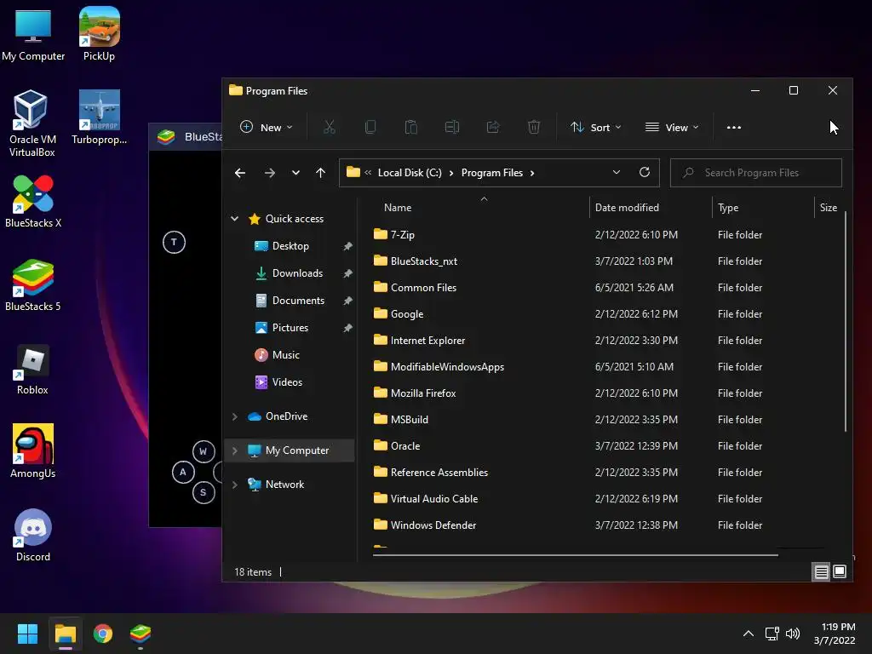872x654 pixels.
Task: Open the volume speaker tray icon
Action: tap(793, 634)
